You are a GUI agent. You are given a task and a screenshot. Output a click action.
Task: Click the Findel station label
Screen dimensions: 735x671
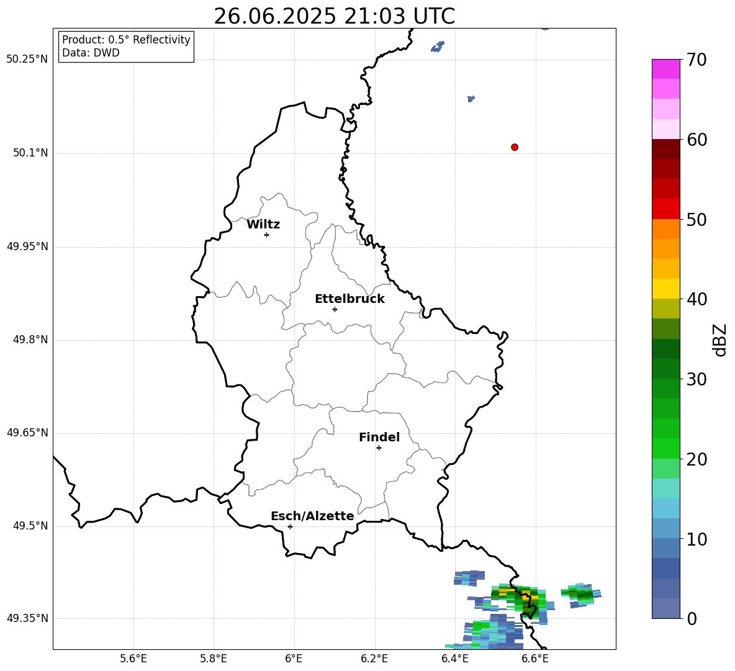point(379,437)
